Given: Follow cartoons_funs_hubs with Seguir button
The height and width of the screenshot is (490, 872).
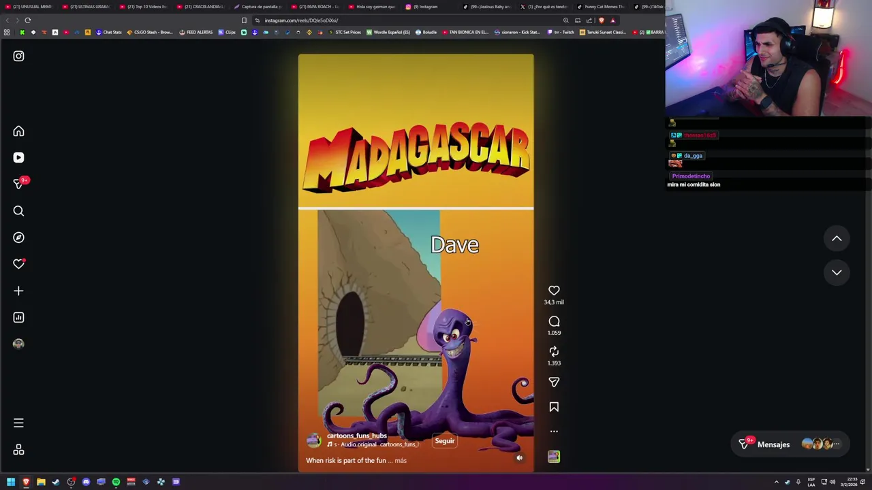Looking at the screenshot, I should point(445,441).
